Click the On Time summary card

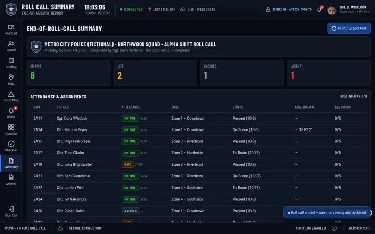click(x=68, y=73)
